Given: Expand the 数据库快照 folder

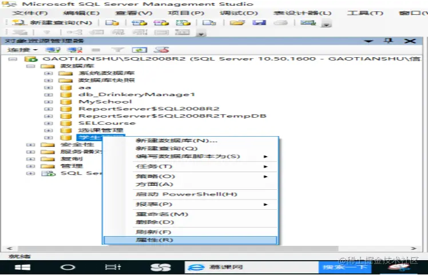Looking at the screenshot, I should click(48, 80).
